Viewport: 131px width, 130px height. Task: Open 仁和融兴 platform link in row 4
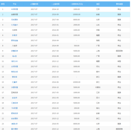[15, 25]
